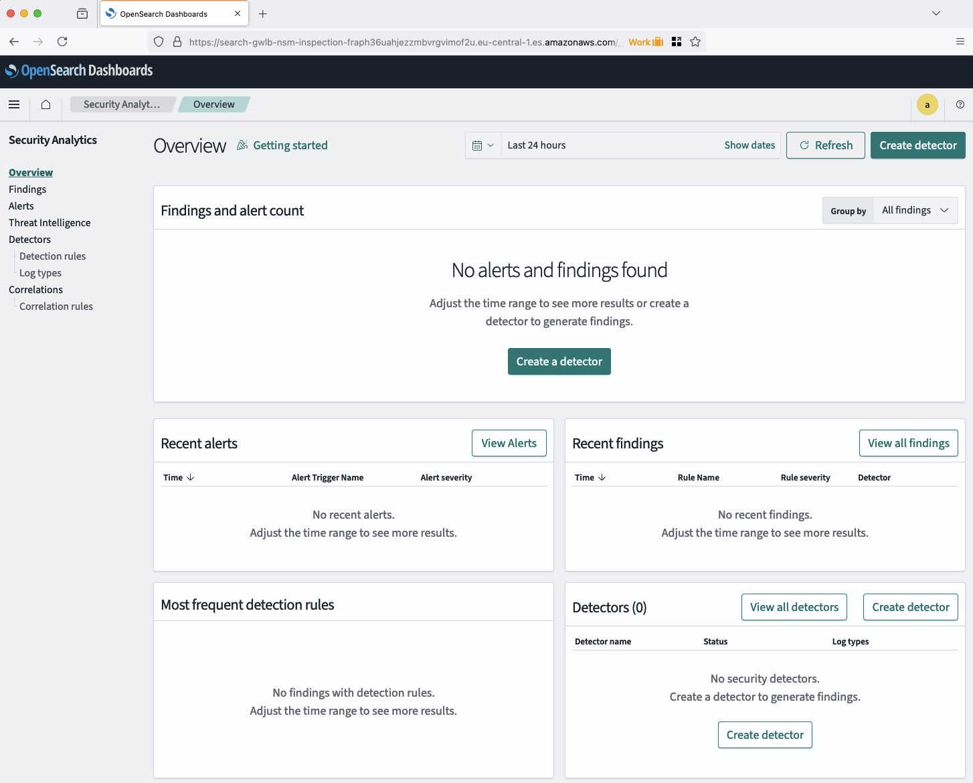The height and width of the screenshot is (783, 973).
Task: Select Threat Intelligence in the sidebar
Action: [x=50, y=222]
